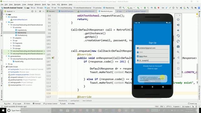Click the emulator zoom magnifier icon
This screenshot has height=113, width=201.
point(178,52)
